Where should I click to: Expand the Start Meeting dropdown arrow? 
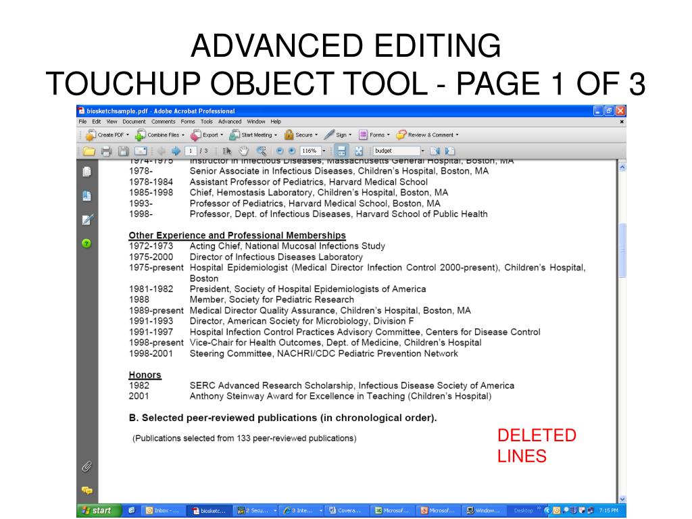click(276, 135)
